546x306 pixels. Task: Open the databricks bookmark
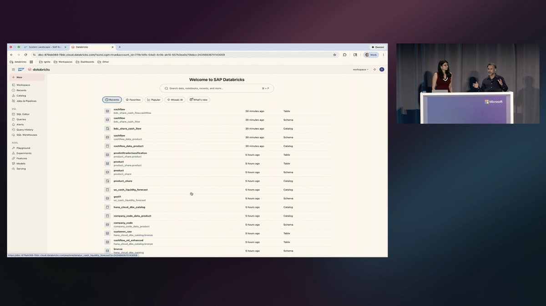point(18,62)
